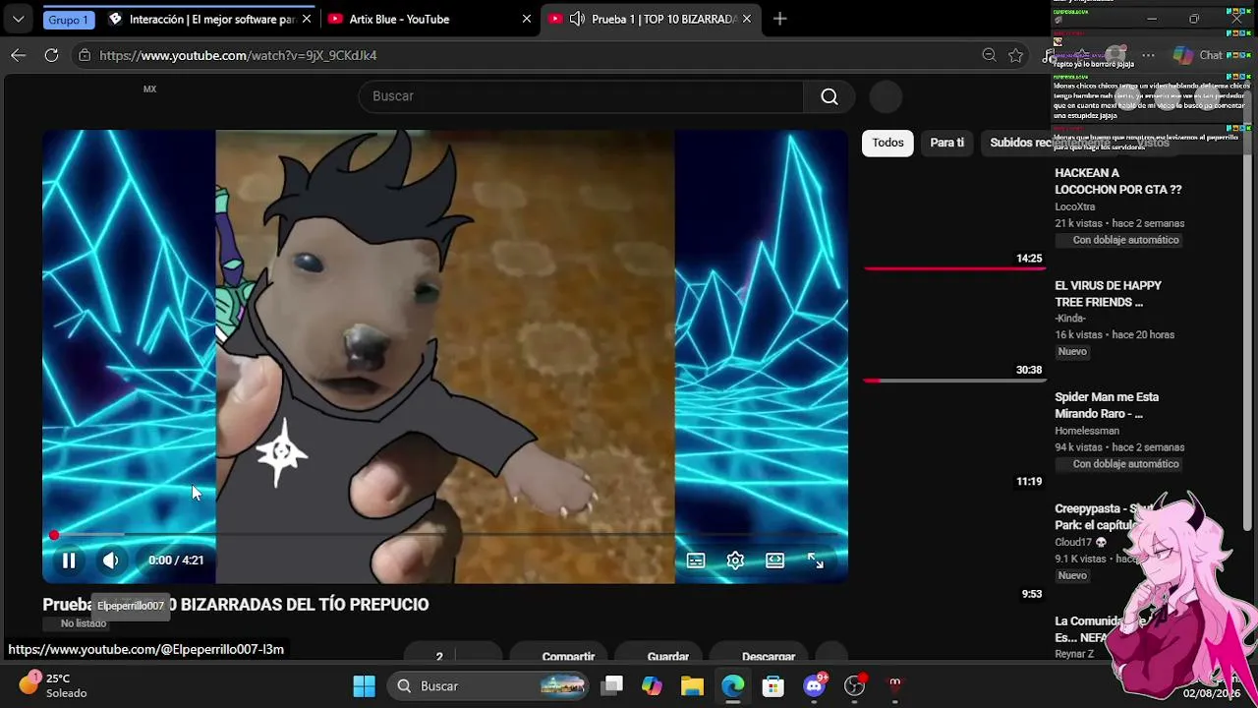
Task: Click the Windows taskbar Buscar search box
Action: pos(487,686)
